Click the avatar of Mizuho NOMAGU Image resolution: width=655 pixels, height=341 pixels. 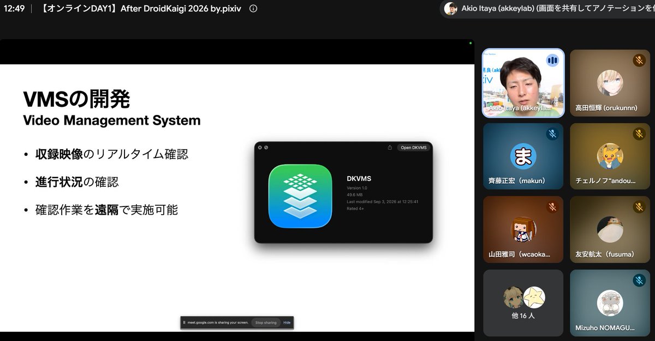pos(610,303)
